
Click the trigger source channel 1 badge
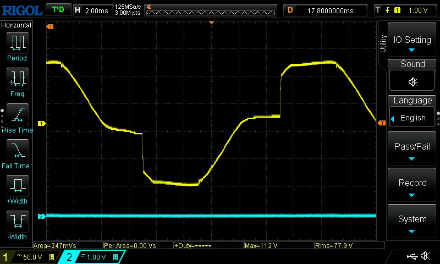coord(397,10)
